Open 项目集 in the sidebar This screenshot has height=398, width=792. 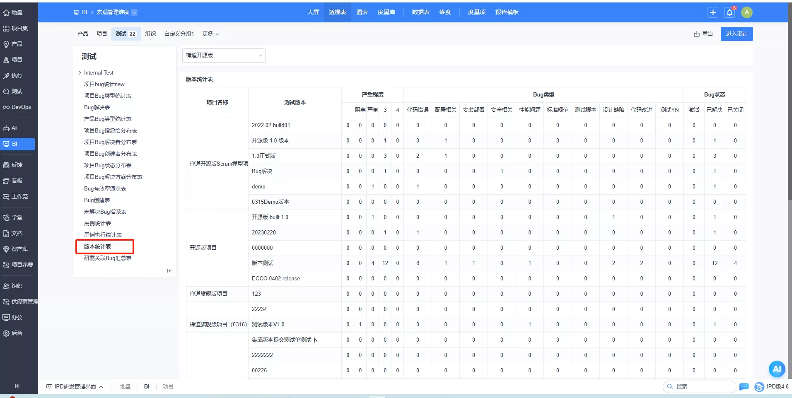coord(15,28)
